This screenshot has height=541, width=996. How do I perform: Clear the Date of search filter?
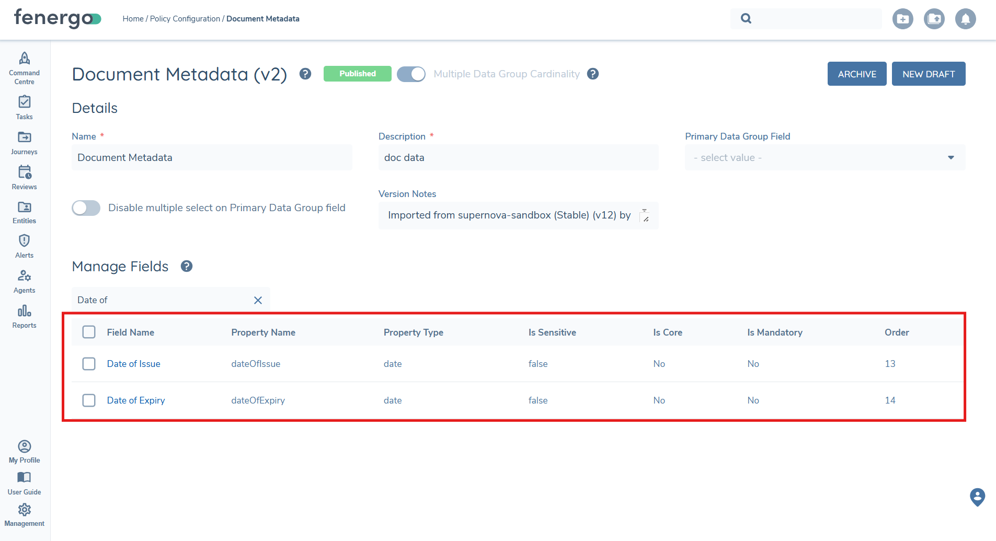(257, 300)
